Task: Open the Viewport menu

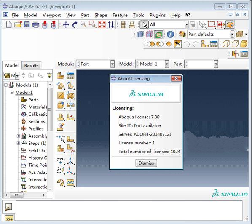Action: (51, 15)
